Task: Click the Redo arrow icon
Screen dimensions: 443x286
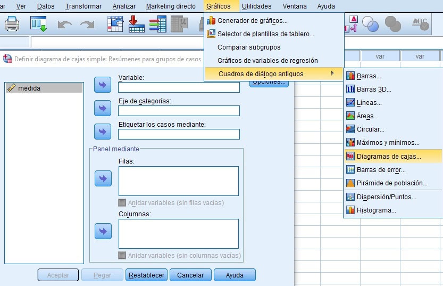Action: (87, 24)
